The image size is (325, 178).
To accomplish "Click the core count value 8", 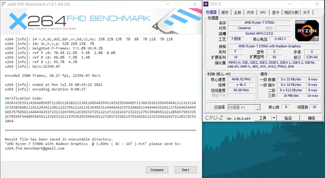I will 286,107.
